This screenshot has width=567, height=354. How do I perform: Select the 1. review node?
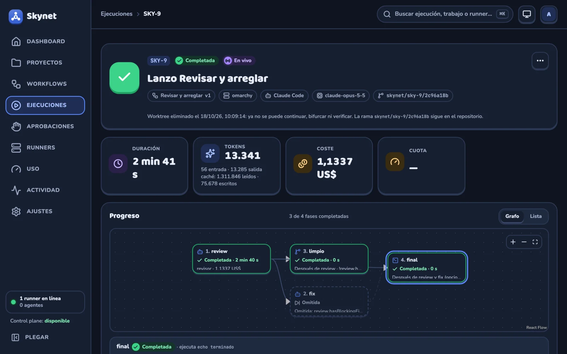[231, 259]
